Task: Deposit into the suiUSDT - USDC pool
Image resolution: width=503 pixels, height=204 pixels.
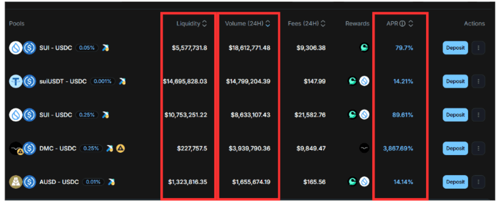Action: pos(455,81)
